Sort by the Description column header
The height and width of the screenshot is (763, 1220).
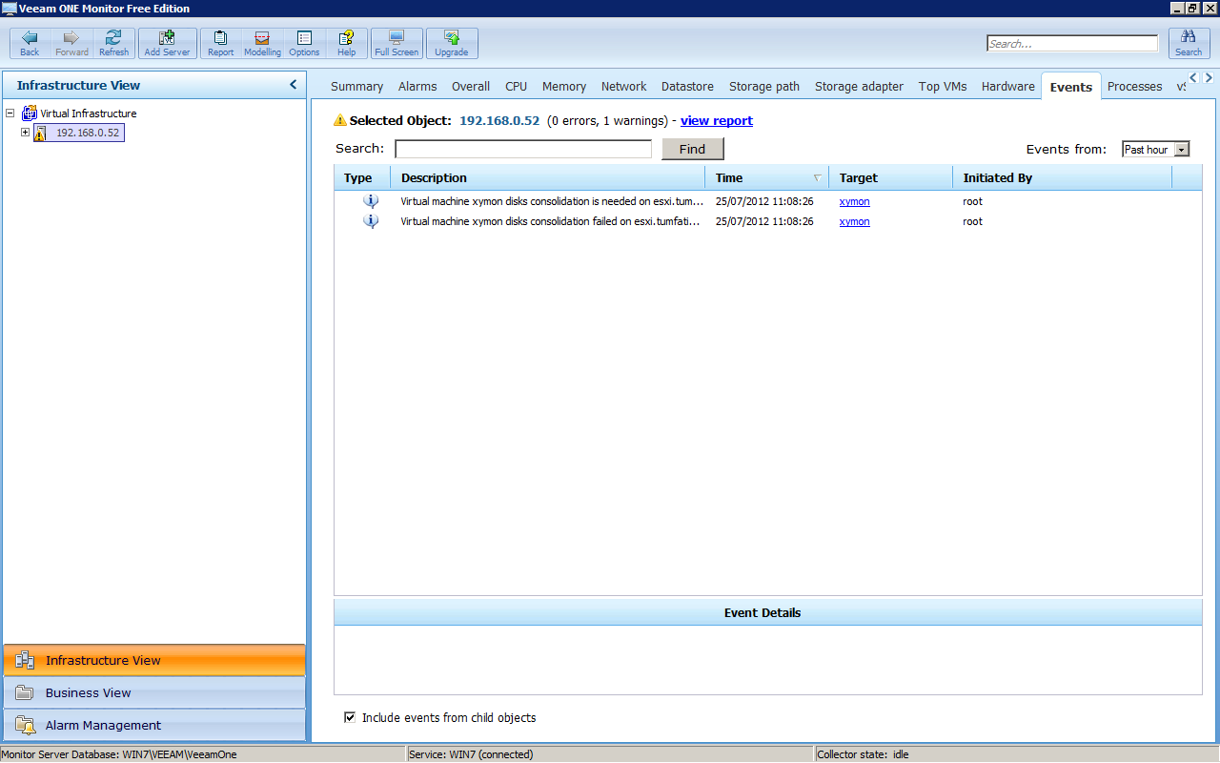pos(548,177)
